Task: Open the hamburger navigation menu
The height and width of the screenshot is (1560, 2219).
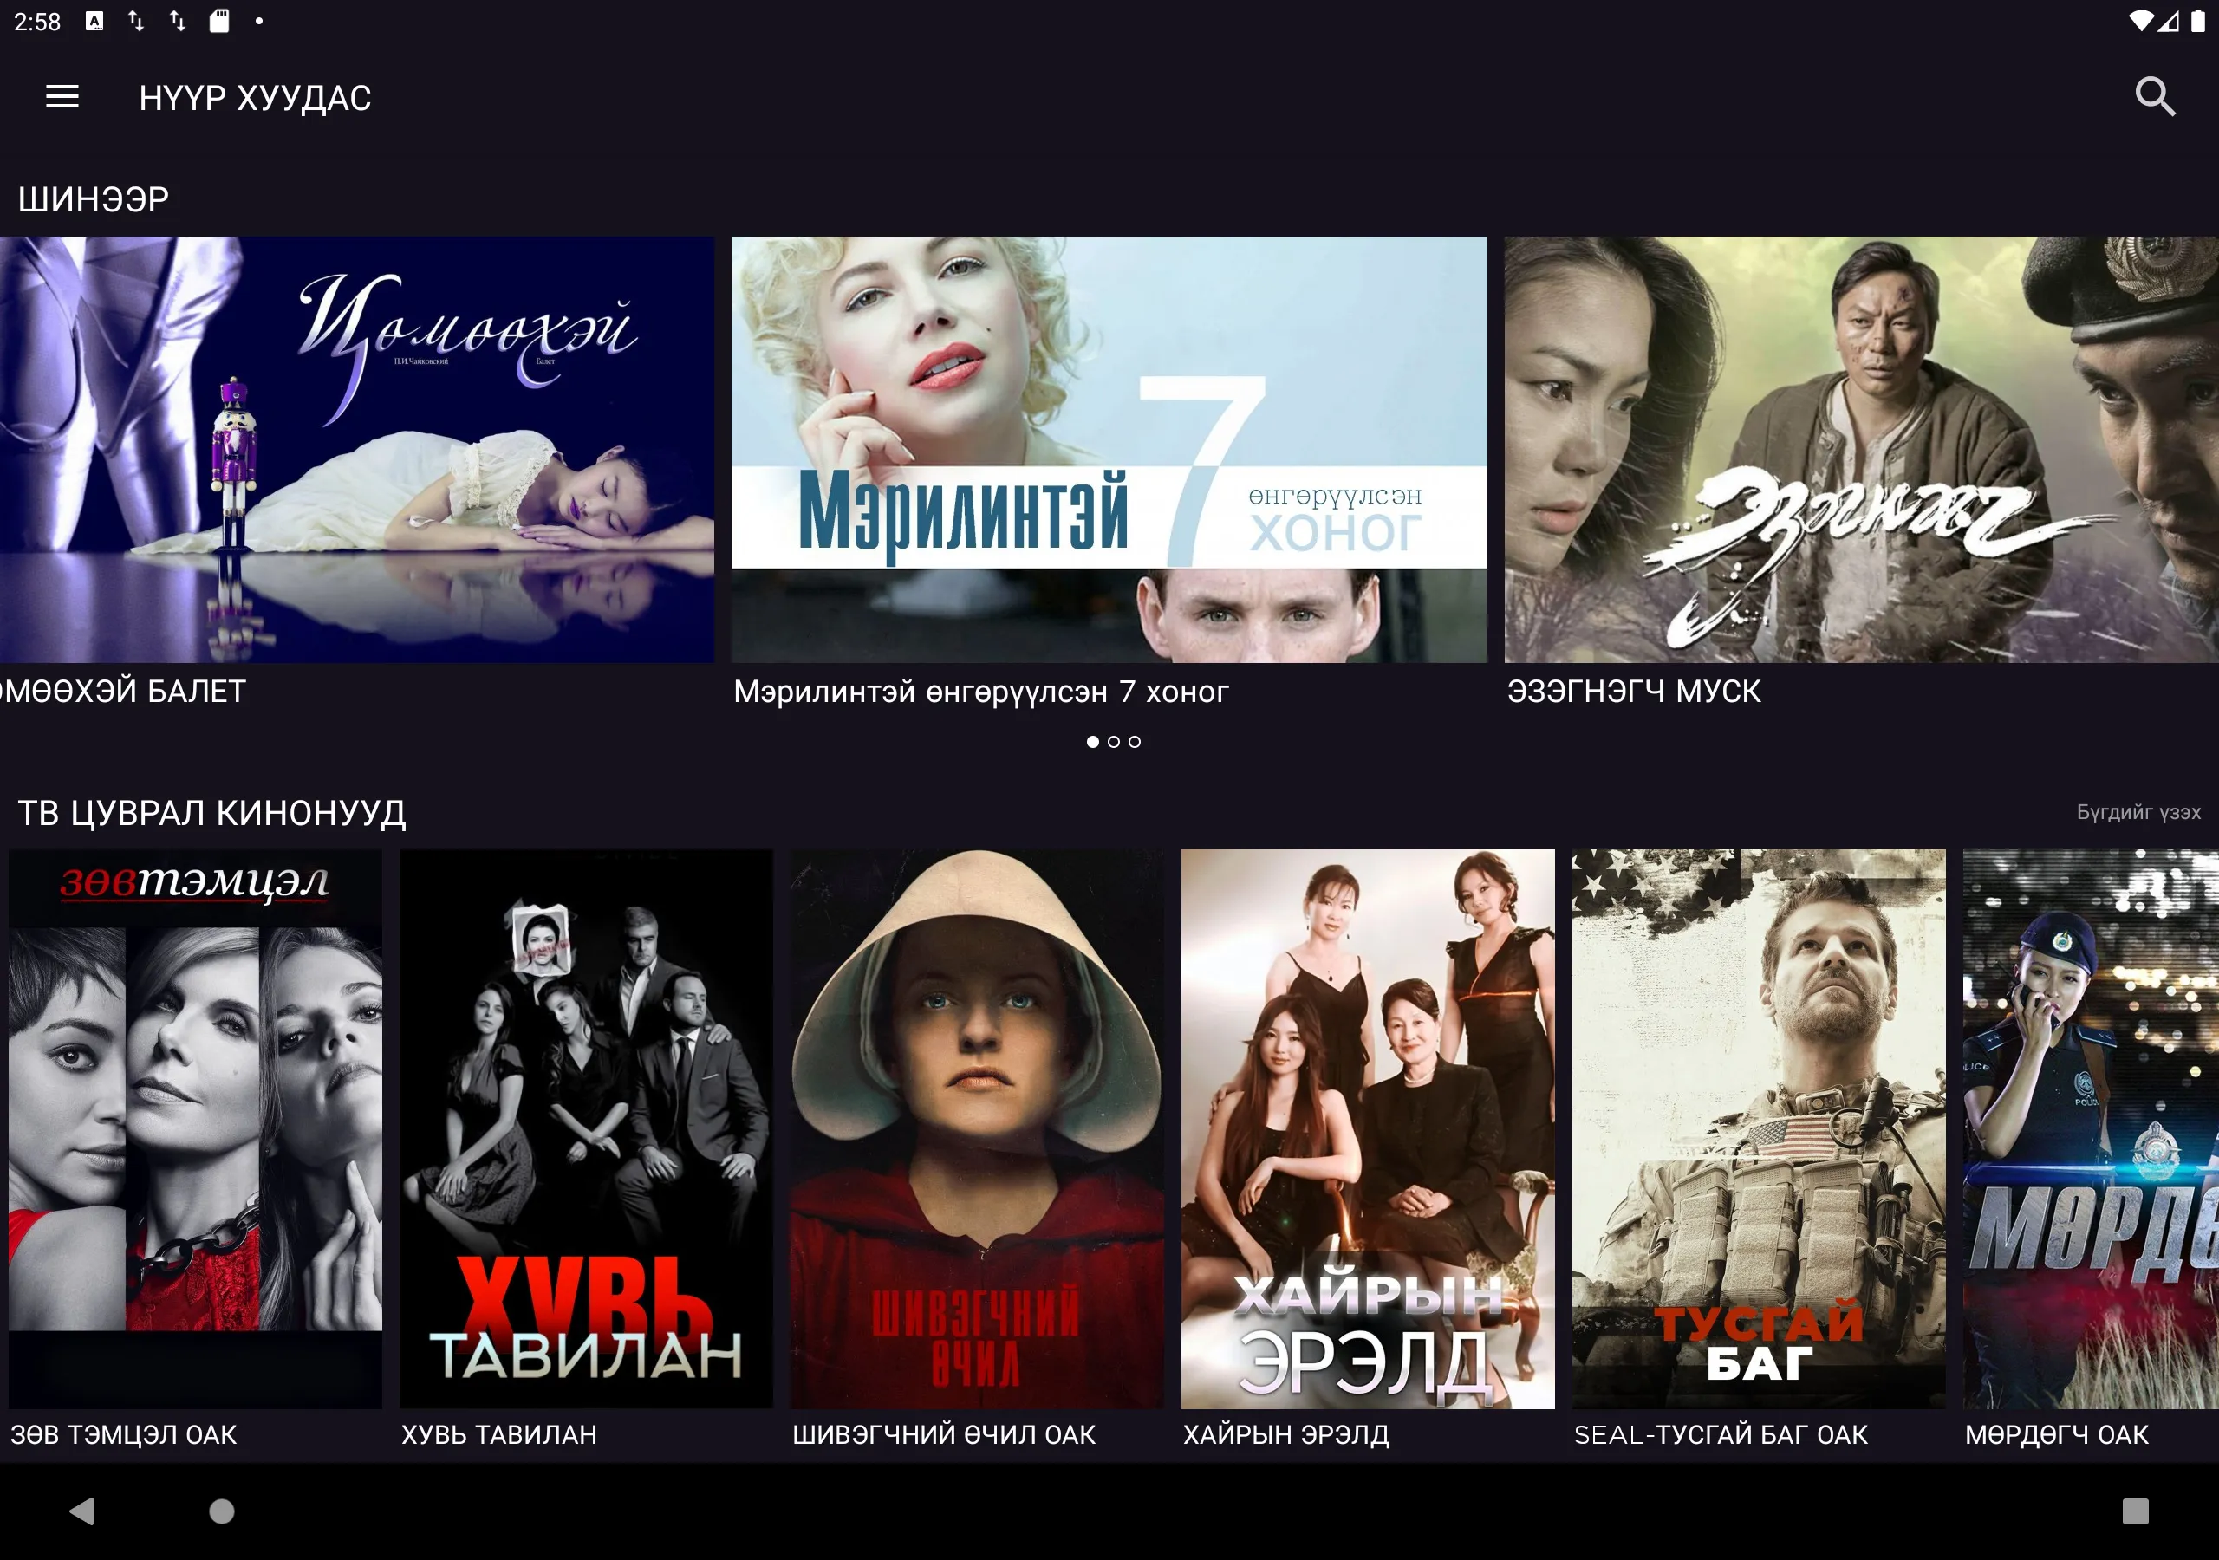Action: [x=62, y=97]
